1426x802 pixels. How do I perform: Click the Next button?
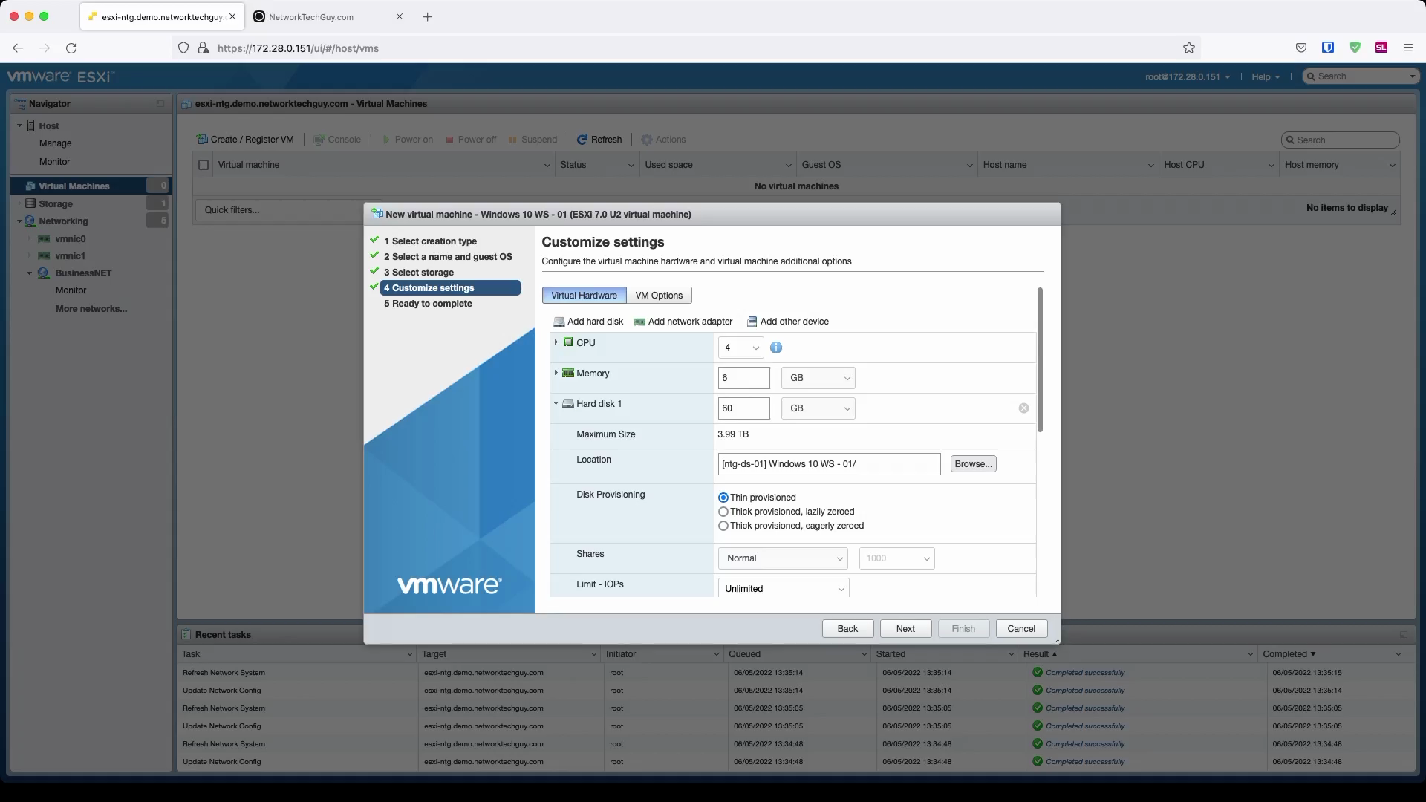pos(905,629)
